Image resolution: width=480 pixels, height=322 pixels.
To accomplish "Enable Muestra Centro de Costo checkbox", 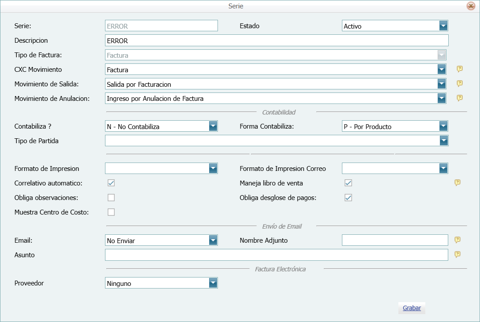I will click(111, 212).
